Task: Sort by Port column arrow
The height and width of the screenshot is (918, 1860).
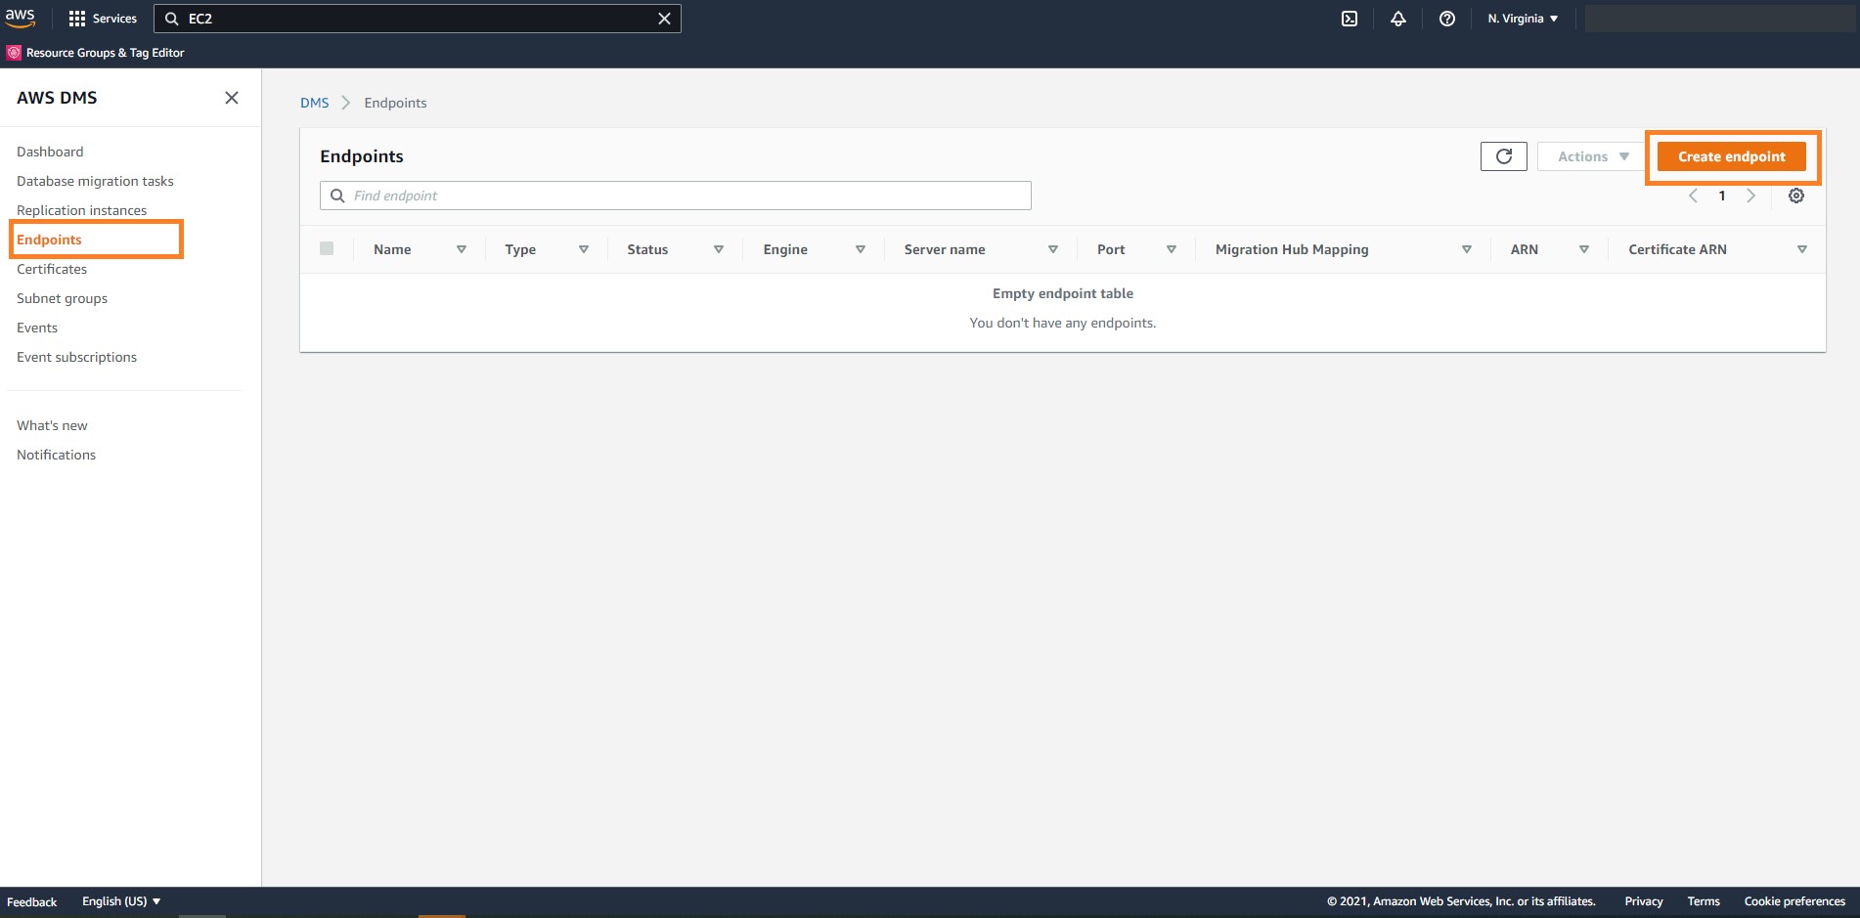Action: click(1172, 249)
